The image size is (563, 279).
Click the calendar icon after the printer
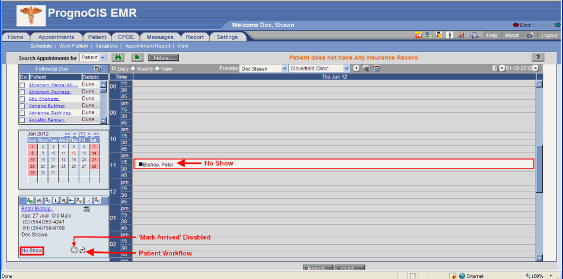[x=376, y=69]
